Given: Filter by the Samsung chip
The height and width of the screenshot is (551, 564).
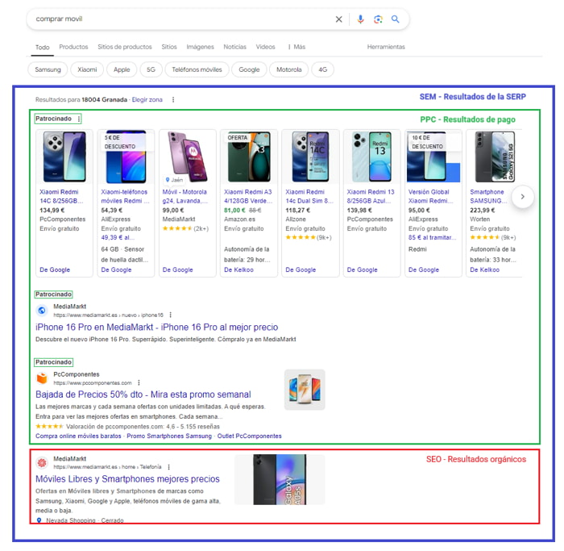Looking at the screenshot, I should (x=48, y=69).
